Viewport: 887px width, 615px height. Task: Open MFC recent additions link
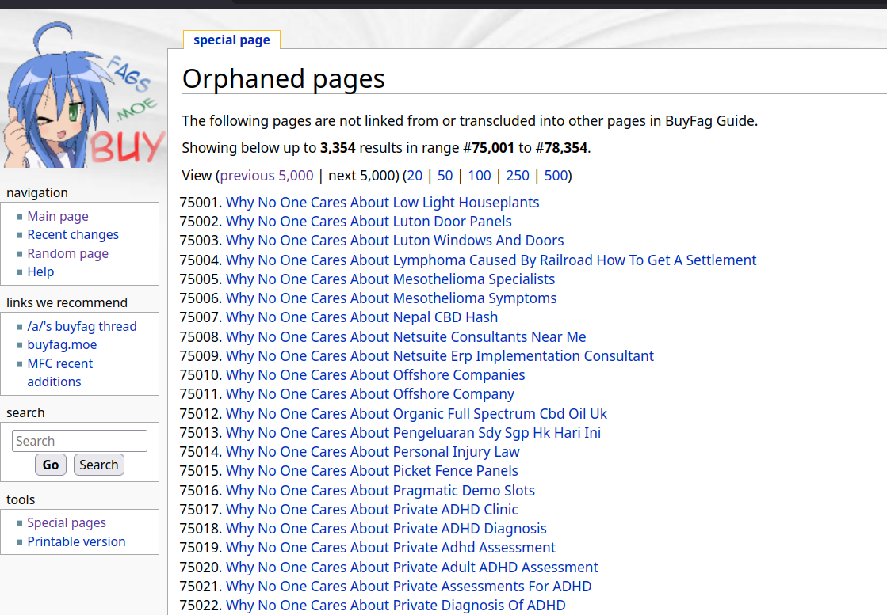(x=60, y=373)
